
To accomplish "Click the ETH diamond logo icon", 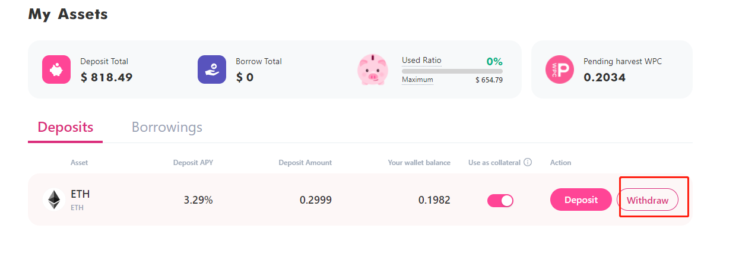I will point(54,199).
